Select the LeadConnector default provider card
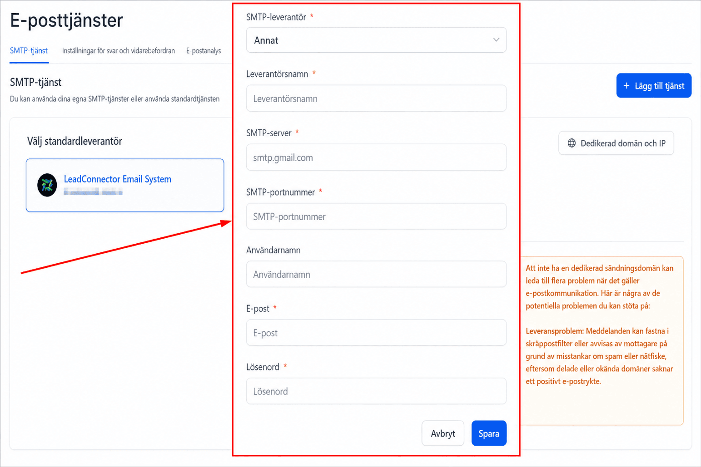Viewport: 701px width, 467px height. point(125,185)
